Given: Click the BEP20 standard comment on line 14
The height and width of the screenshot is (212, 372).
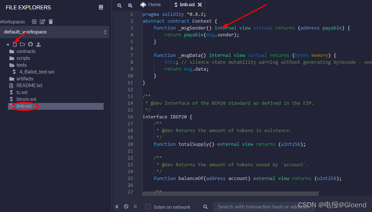Looking at the screenshot, I should (x=230, y=103).
